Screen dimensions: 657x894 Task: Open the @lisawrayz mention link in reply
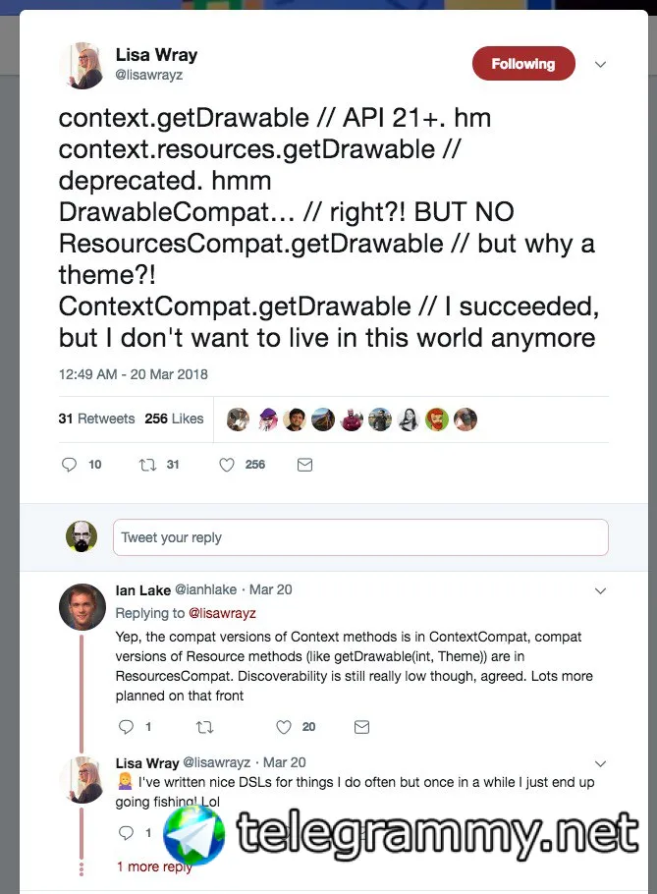tap(222, 613)
